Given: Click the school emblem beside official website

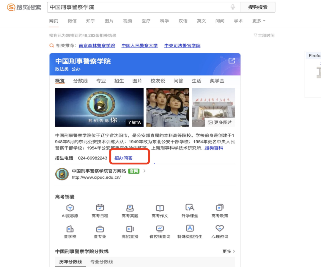Looking at the screenshot, I should pos(62,174).
